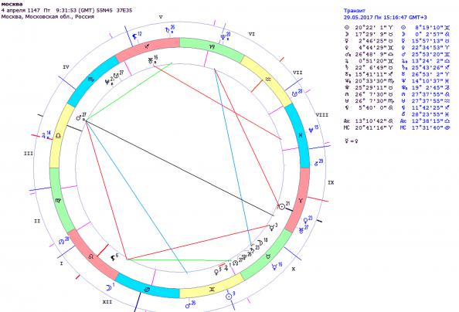The image size is (459, 312).
Task: Select the natal Mars glyph at 27 Libra
Action: point(79,118)
